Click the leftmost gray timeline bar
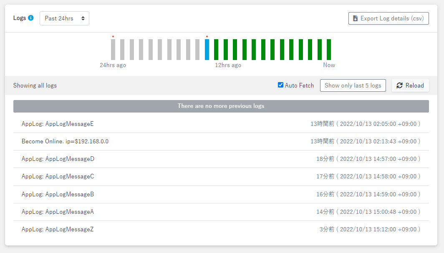444x253 pixels. (113, 50)
